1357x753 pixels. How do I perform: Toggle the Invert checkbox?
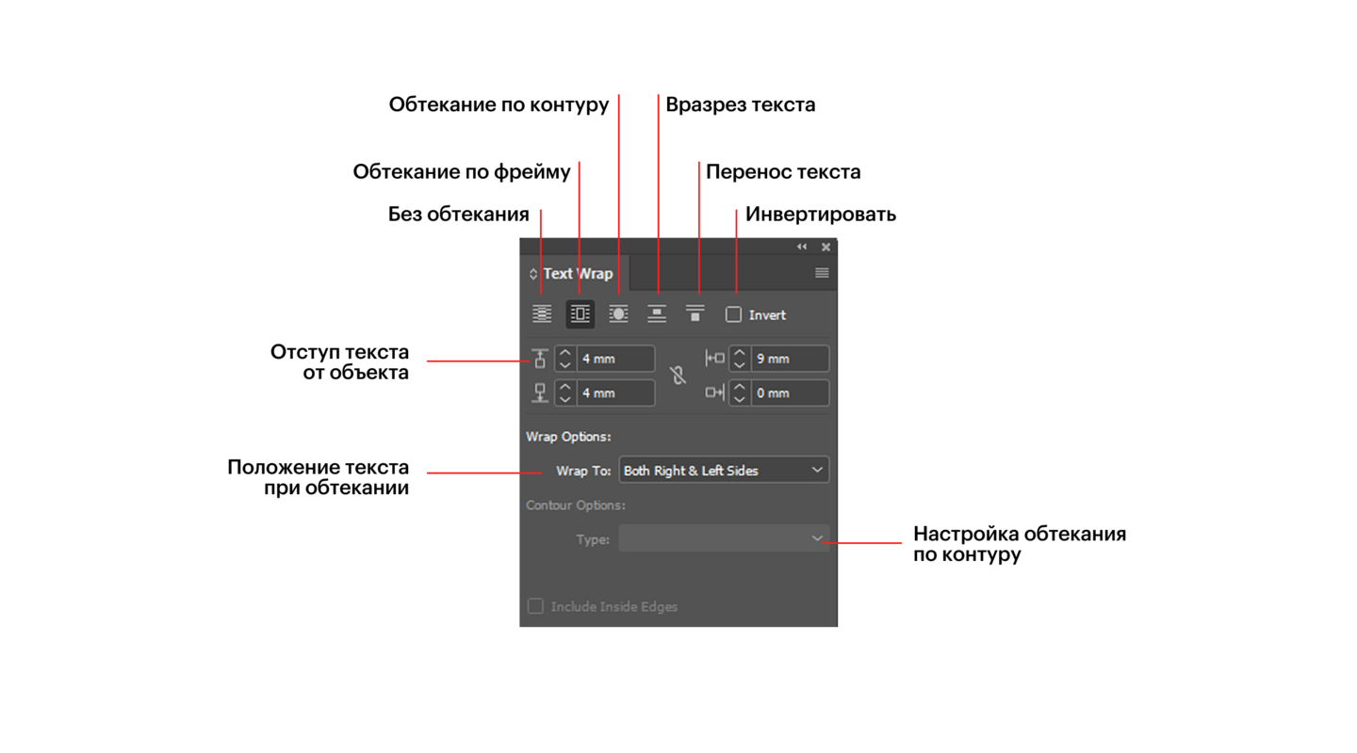pyautogui.click(x=733, y=314)
